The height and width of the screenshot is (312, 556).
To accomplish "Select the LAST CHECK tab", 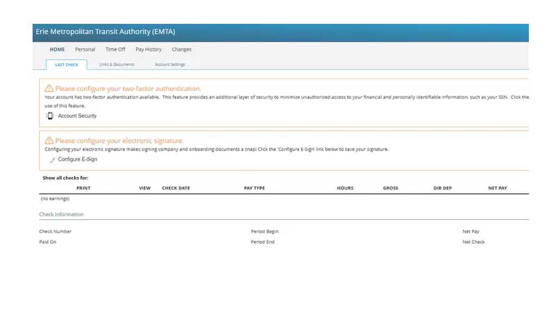I will (67, 65).
